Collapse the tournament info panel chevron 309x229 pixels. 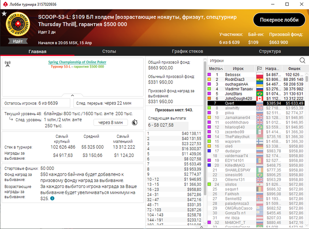click(72, 95)
